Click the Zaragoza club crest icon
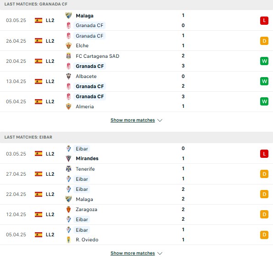The width and height of the screenshot is (273, 262). [x=69, y=209]
